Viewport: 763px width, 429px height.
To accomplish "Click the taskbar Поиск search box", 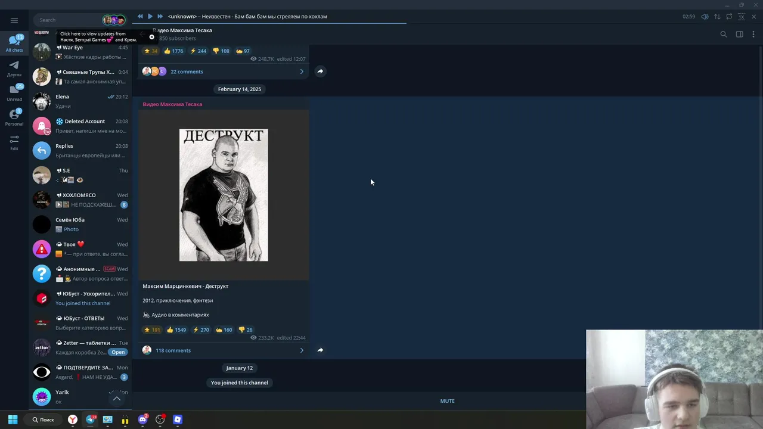I will [x=44, y=419].
